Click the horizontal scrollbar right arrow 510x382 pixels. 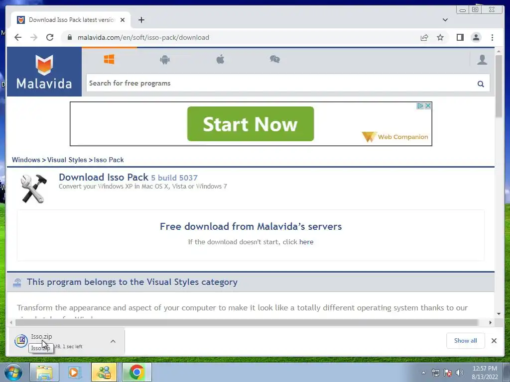coord(490,322)
